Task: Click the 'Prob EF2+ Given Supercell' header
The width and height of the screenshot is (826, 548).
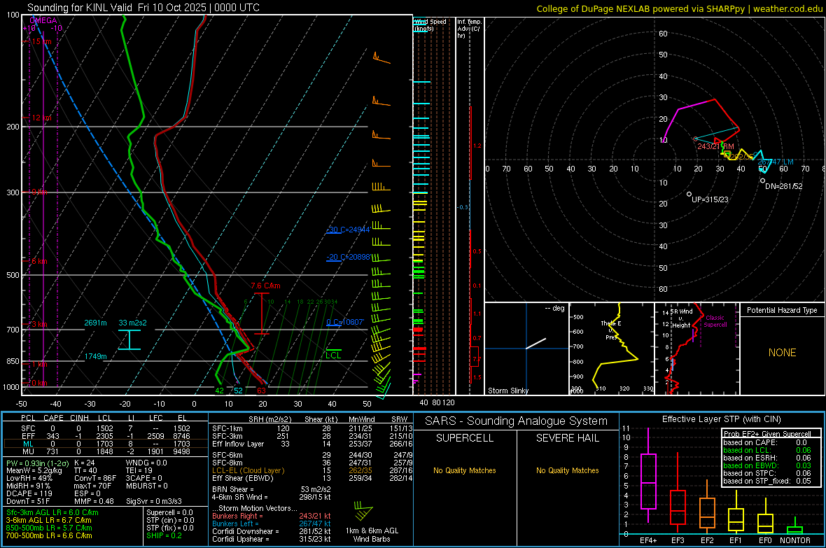Action: point(767,434)
